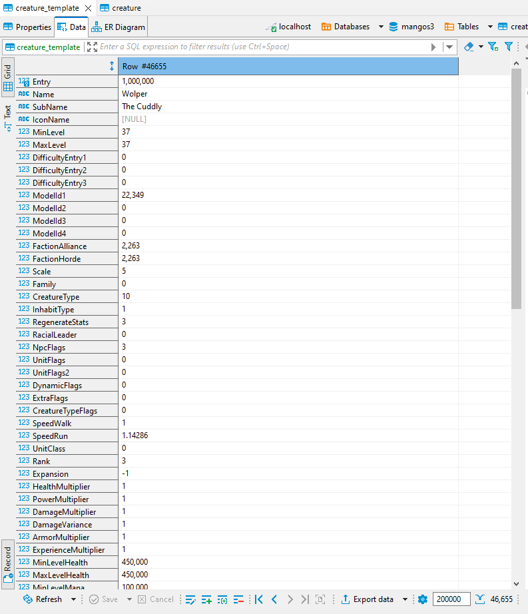528x614 pixels.
Task: Open the creature editor tab
Action: 121,8
